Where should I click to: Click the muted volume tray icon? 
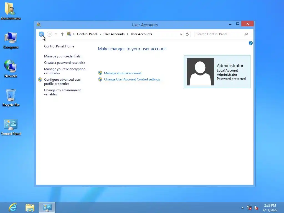click(x=256, y=208)
